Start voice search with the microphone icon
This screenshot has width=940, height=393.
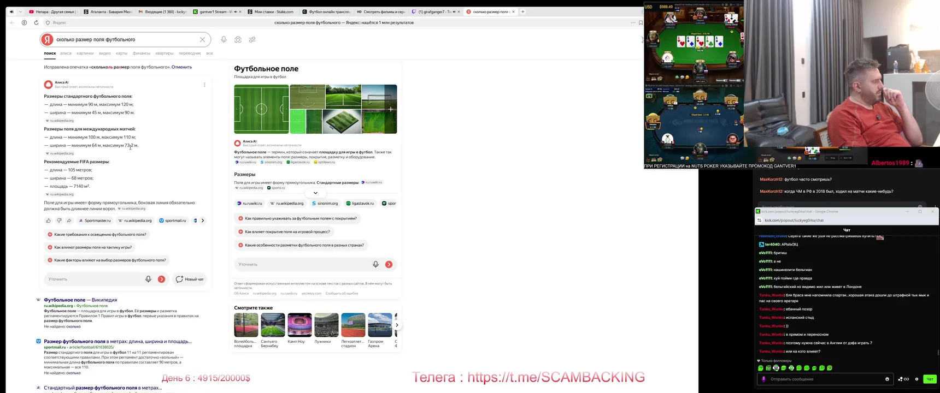(224, 39)
